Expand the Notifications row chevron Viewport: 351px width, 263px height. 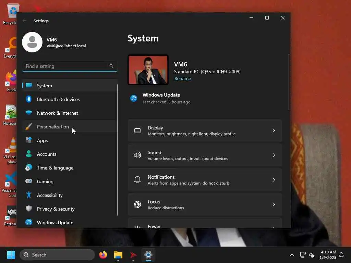274,180
